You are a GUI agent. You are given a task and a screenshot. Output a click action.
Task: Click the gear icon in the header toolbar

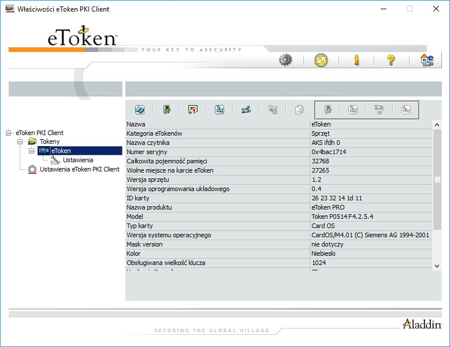(285, 59)
